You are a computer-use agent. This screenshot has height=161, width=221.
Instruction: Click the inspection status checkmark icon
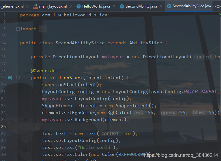pos(220,14)
